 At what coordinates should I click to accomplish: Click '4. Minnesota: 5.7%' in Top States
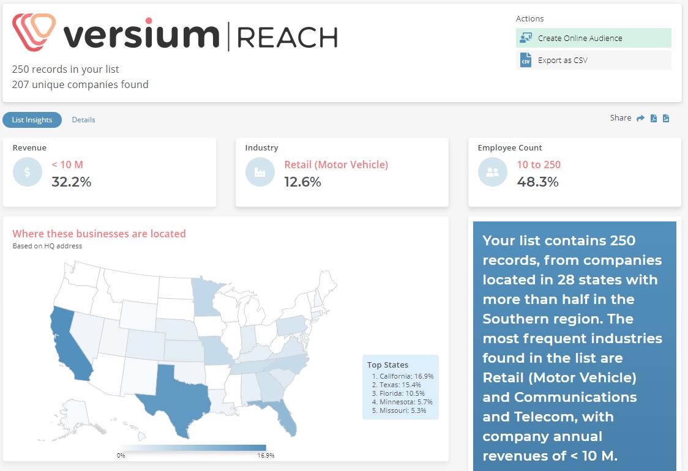pos(402,402)
